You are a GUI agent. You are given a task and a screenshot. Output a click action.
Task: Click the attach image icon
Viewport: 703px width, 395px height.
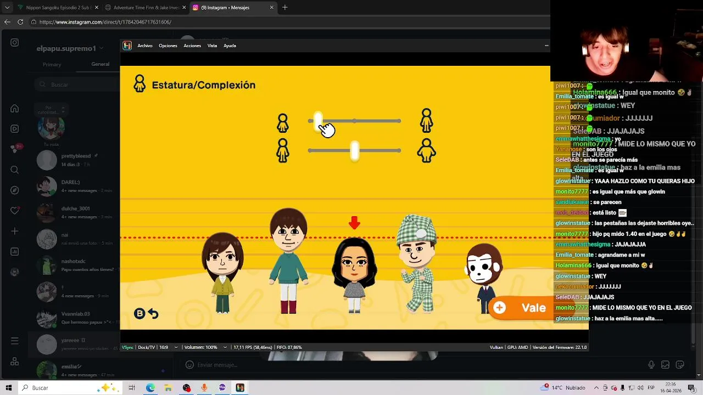click(x=665, y=365)
